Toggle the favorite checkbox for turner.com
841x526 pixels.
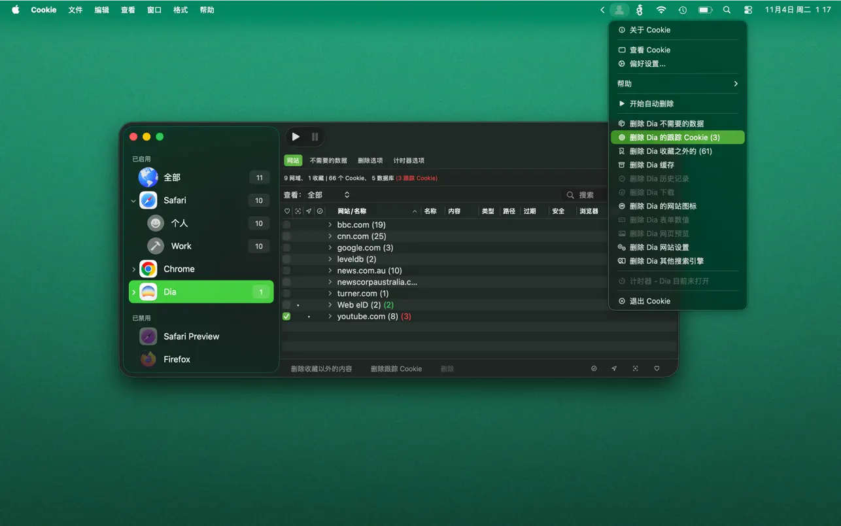coord(286,294)
